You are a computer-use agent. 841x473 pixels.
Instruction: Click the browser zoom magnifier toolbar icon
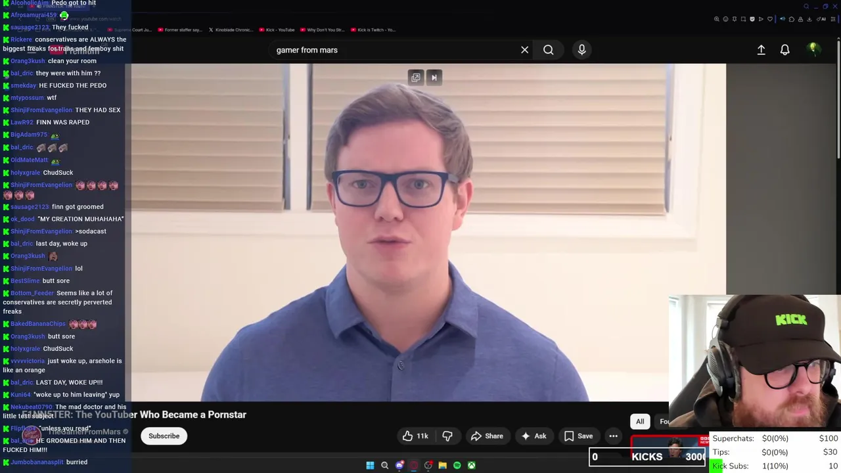pyautogui.click(x=717, y=19)
